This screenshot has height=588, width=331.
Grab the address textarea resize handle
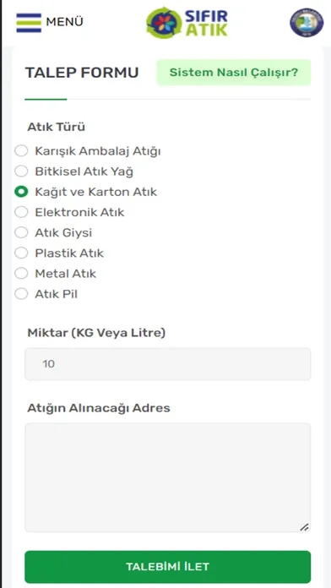tap(305, 527)
